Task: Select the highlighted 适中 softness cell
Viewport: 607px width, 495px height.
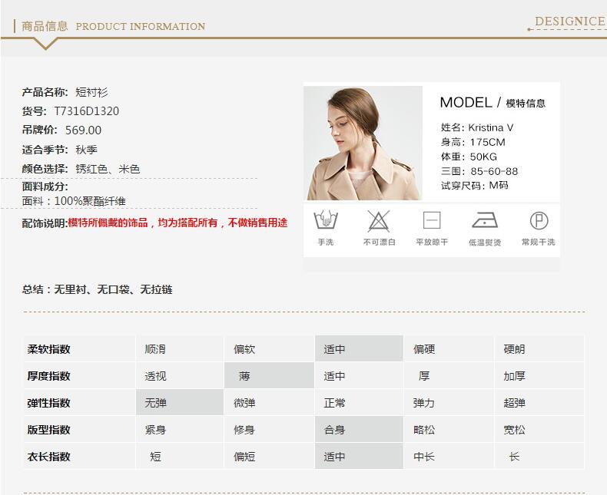Action: pyautogui.click(x=359, y=349)
